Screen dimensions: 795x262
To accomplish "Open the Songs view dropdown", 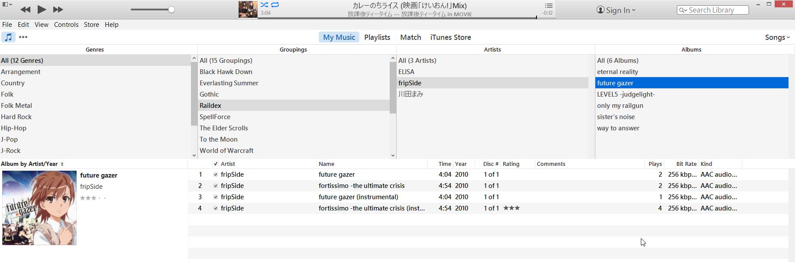I will click(777, 37).
